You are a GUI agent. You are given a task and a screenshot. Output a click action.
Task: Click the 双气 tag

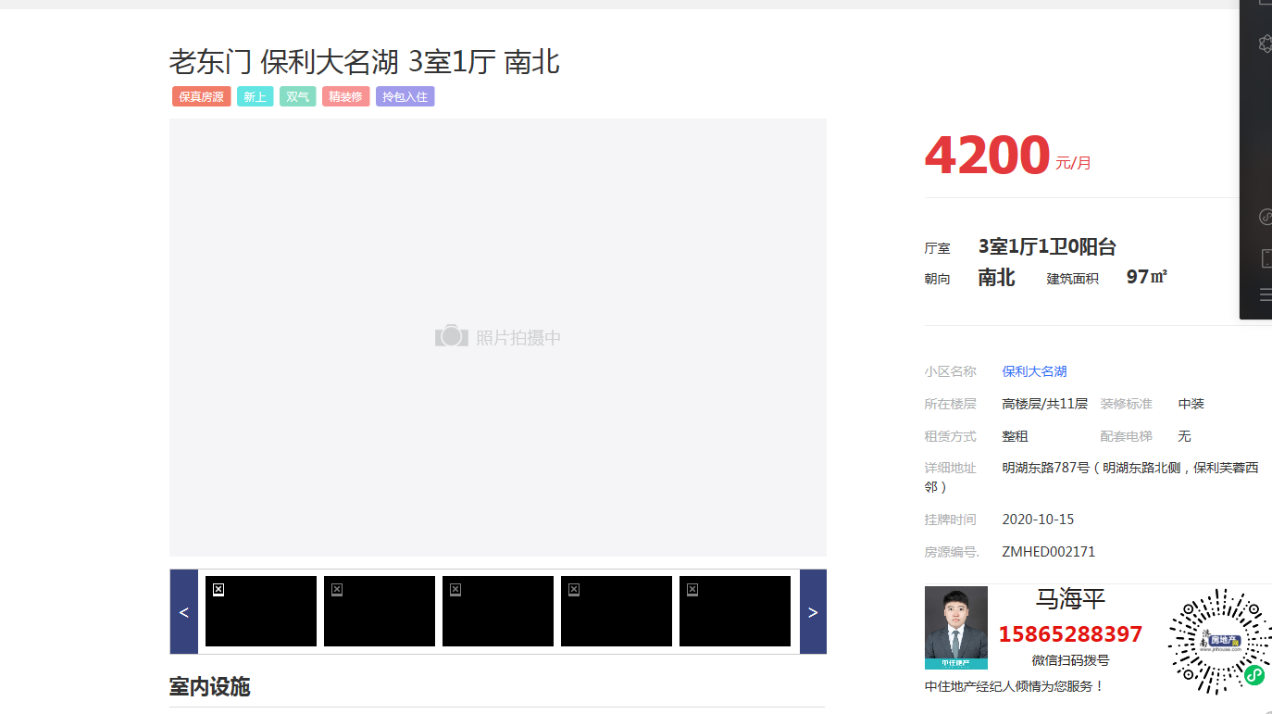[297, 96]
